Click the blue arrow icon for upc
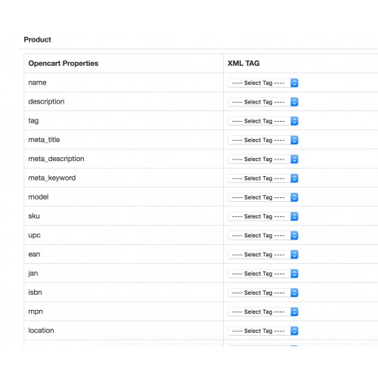The height and width of the screenshot is (378, 378). pos(294,236)
